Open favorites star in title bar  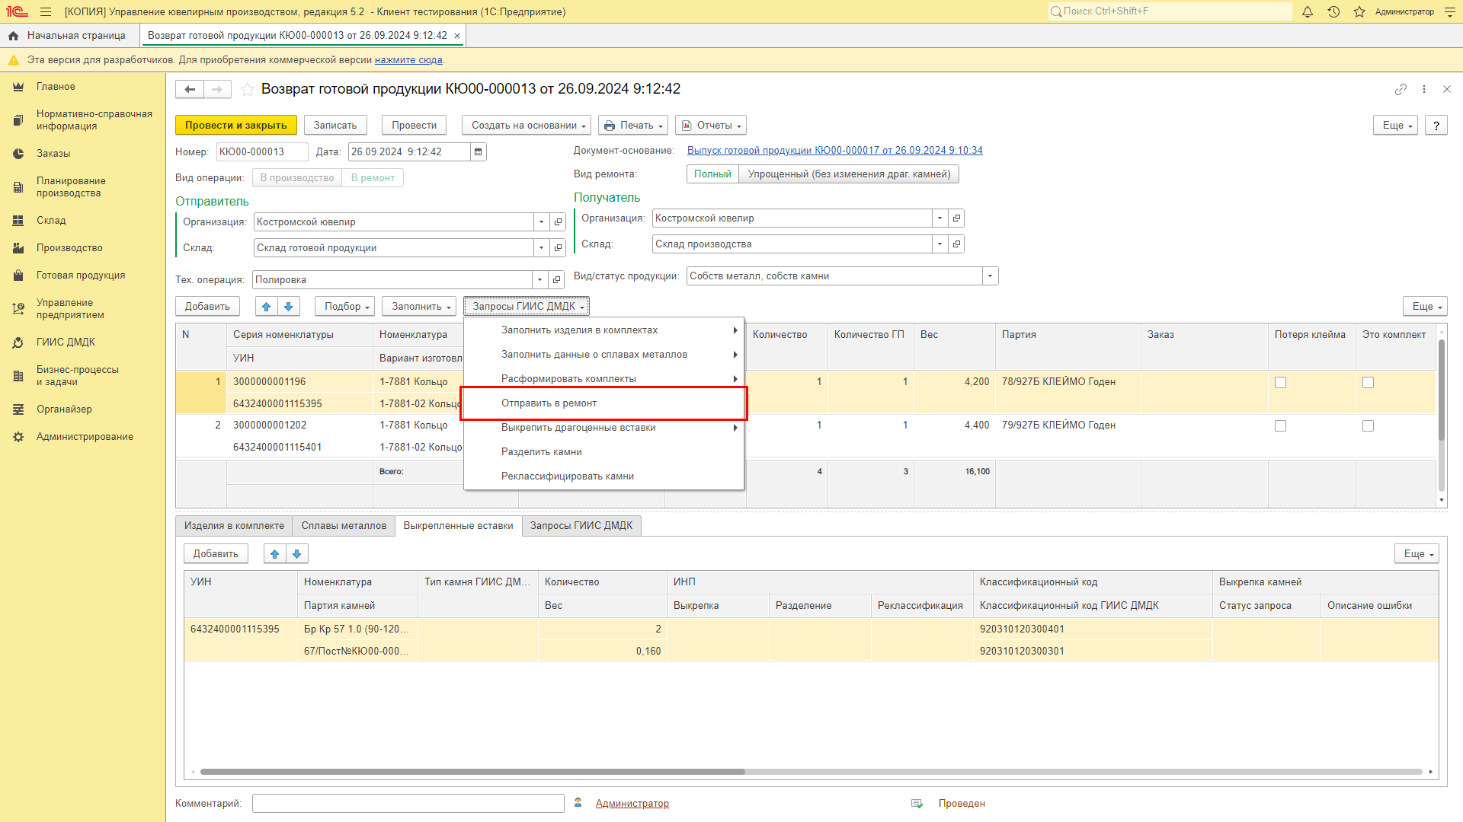click(1359, 11)
